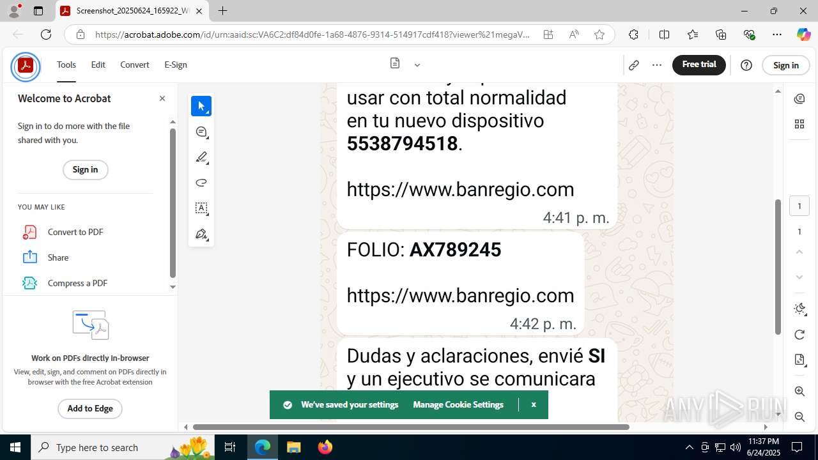This screenshot has height=460, width=818.
Task: Open the Windows notification center
Action: click(x=797, y=447)
